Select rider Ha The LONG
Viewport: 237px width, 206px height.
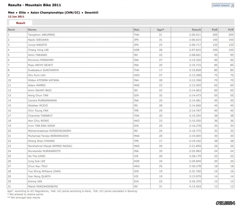pos(37,156)
